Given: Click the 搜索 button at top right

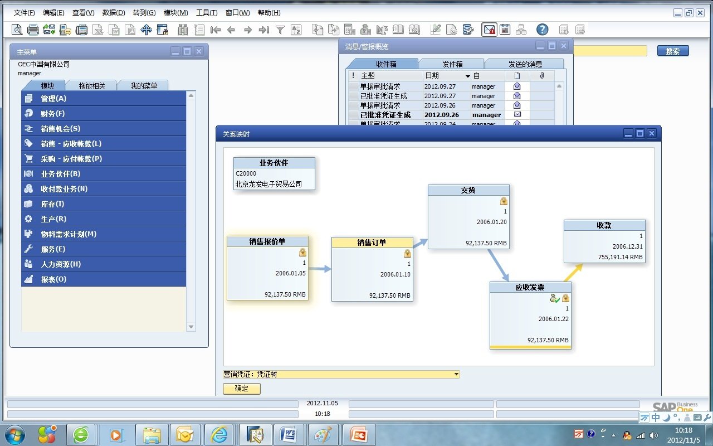Looking at the screenshot, I should 672,51.
